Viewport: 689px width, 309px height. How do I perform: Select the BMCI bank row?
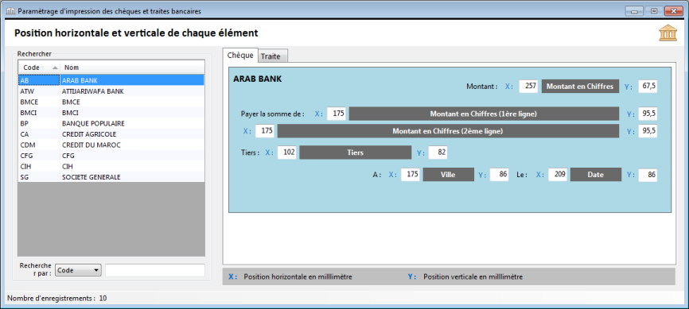coord(111,112)
